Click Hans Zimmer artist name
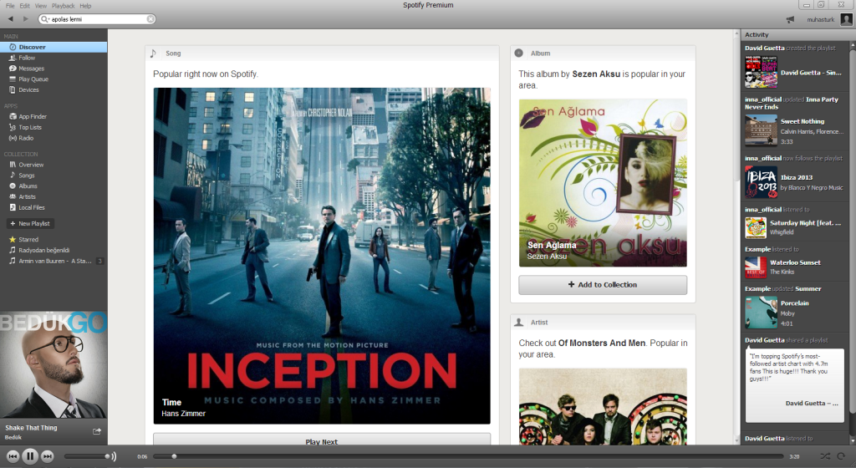This screenshot has height=468, width=856. coord(183,414)
